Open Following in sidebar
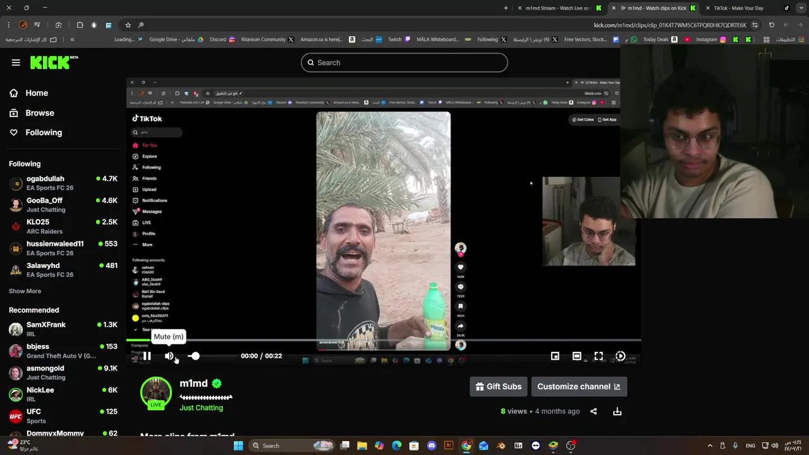809x455 pixels. [x=44, y=132]
